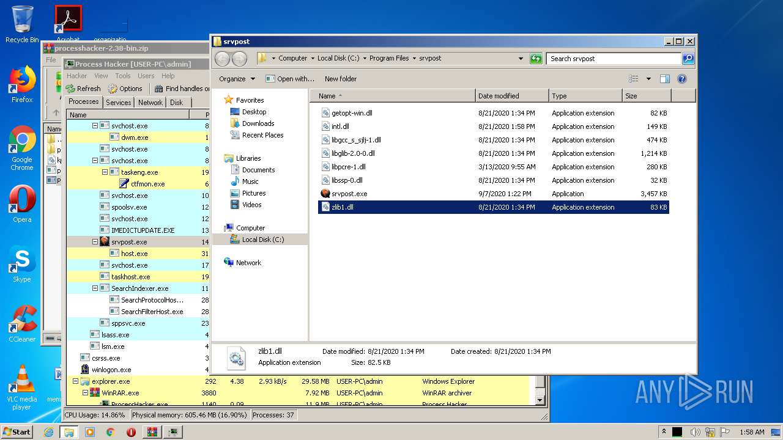Select Local Disk (C:) in navigation pane
This screenshot has width=783, height=440.
coord(262,240)
